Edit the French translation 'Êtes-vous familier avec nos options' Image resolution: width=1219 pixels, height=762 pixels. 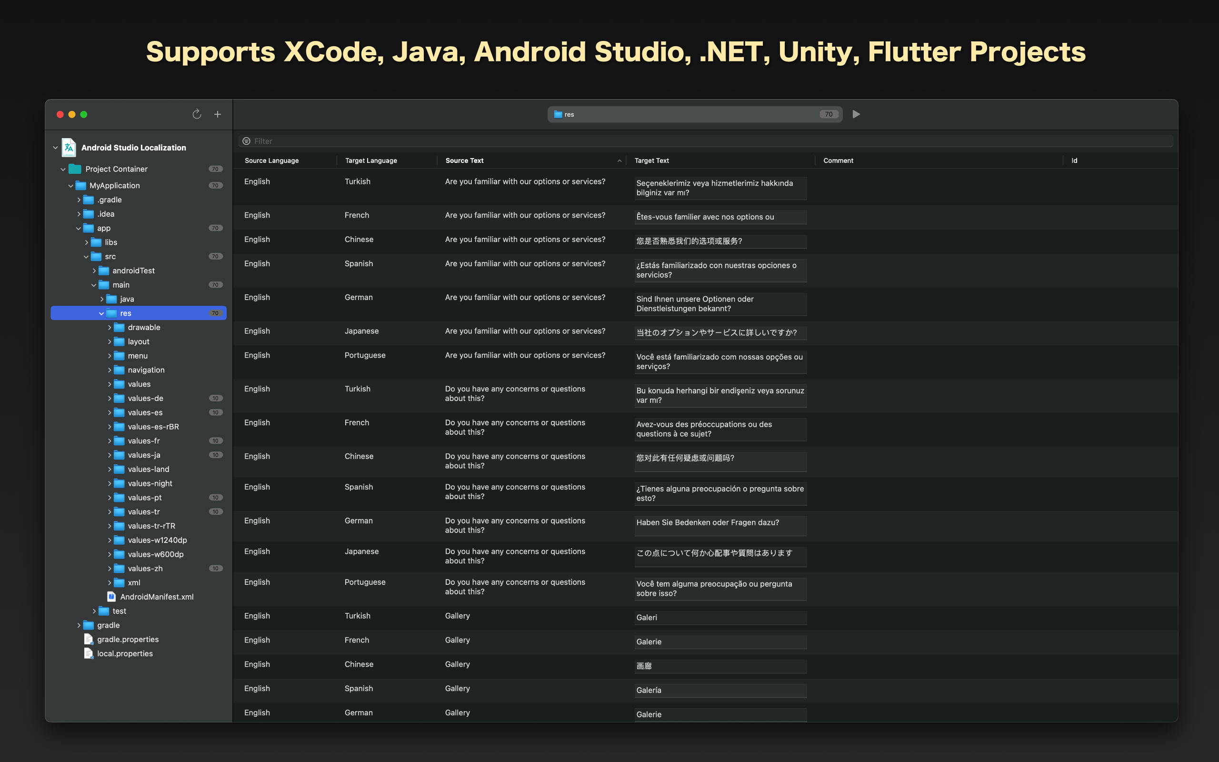[720, 217]
